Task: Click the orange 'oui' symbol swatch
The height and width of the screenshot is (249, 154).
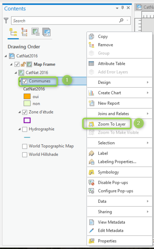Action: tap(27, 96)
